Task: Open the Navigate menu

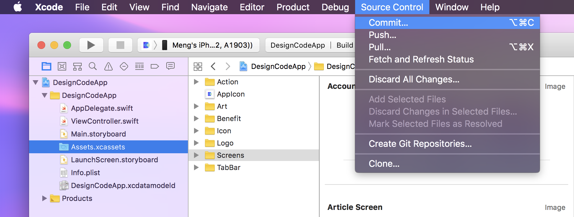Action: click(209, 7)
